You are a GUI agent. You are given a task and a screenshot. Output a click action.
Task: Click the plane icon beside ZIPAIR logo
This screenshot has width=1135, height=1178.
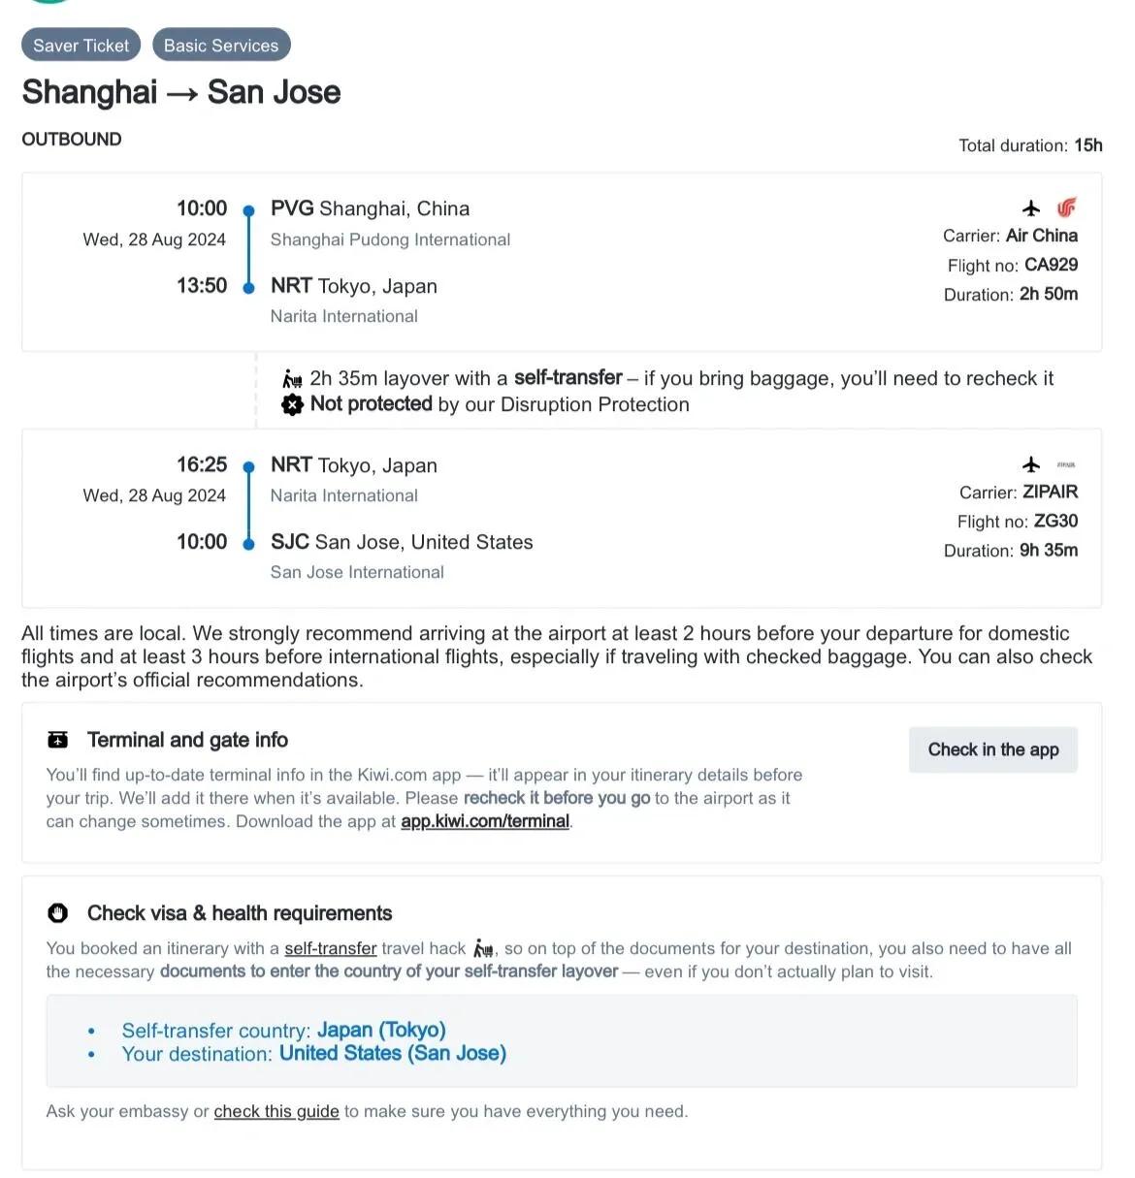[x=1031, y=464]
